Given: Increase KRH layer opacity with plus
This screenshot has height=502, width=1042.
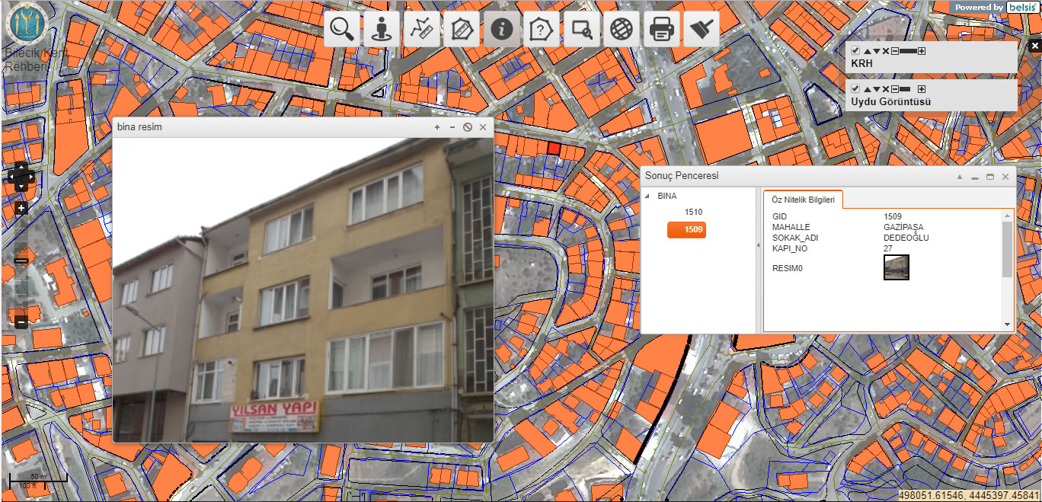Looking at the screenshot, I should [x=922, y=51].
